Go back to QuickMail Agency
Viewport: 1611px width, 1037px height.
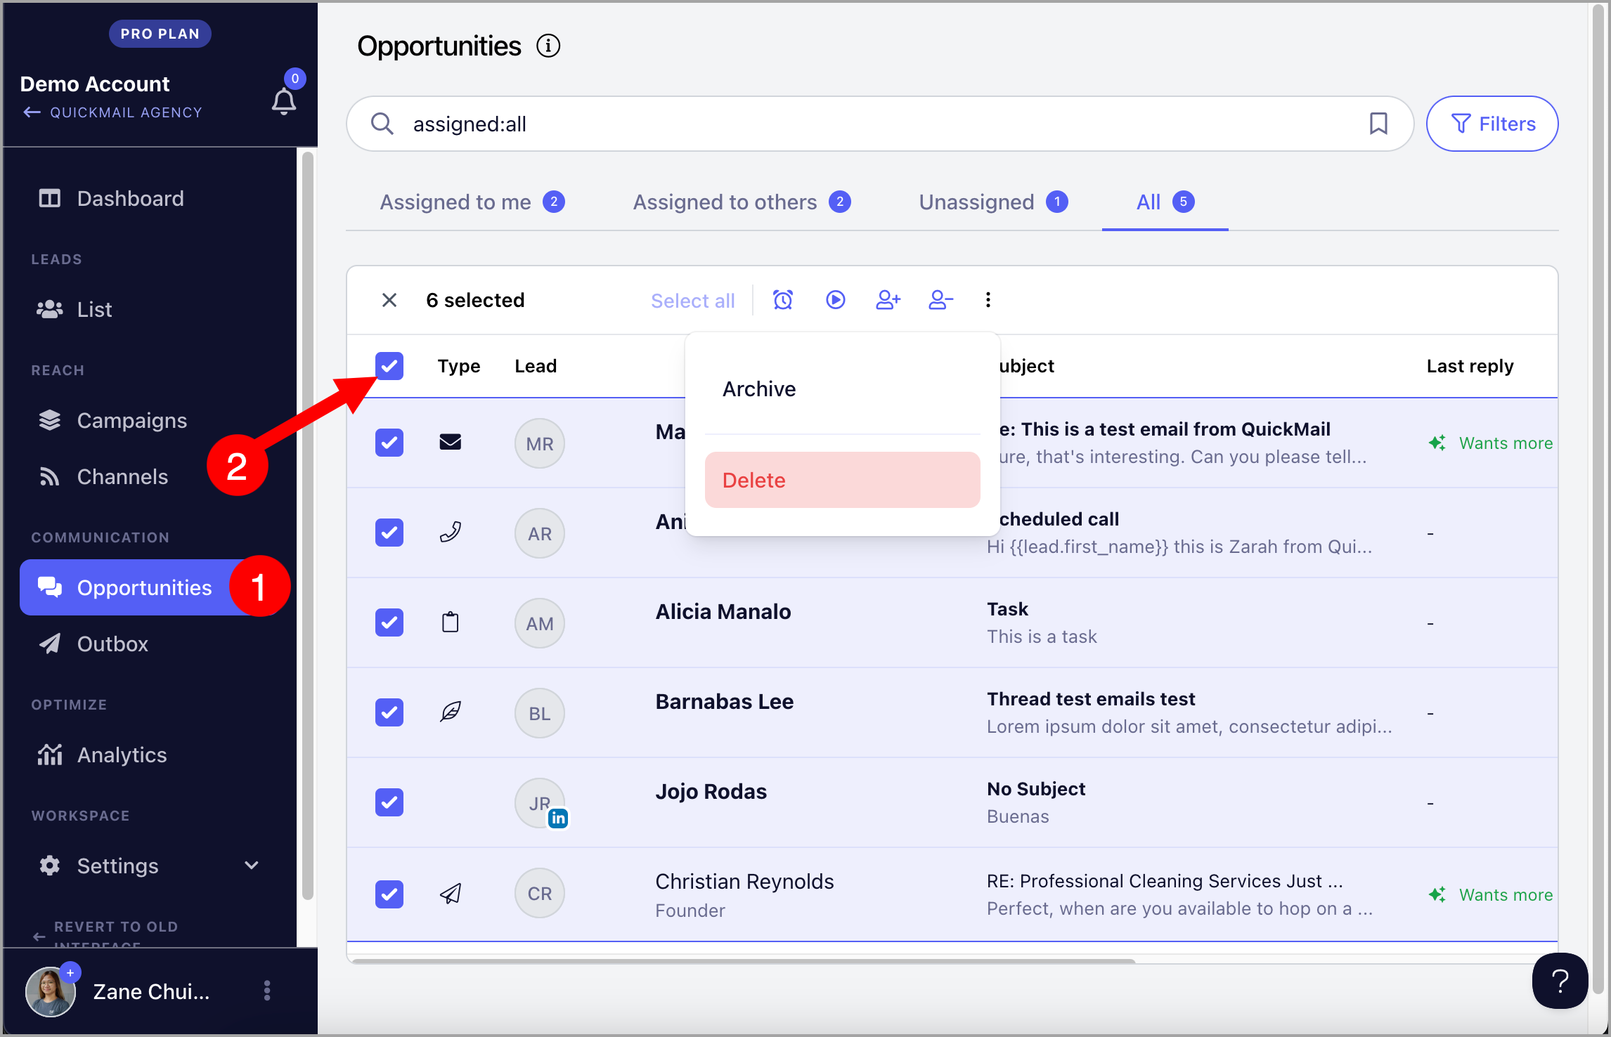click(112, 112)
